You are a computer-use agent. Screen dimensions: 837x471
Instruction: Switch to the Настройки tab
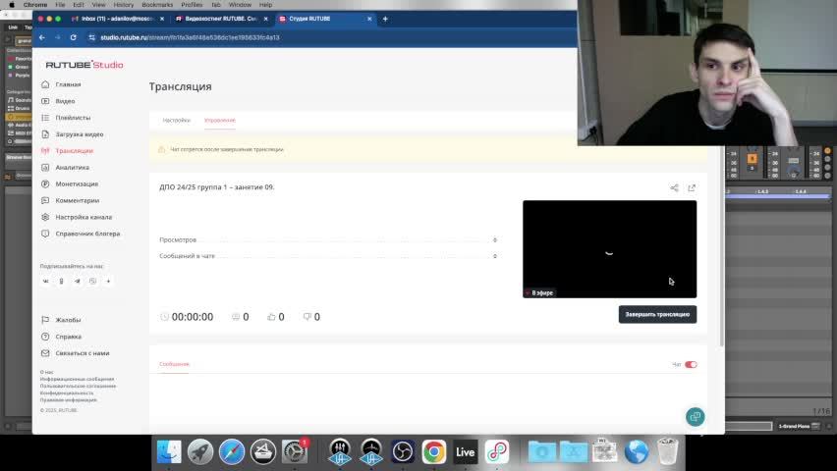pos(177,121)
